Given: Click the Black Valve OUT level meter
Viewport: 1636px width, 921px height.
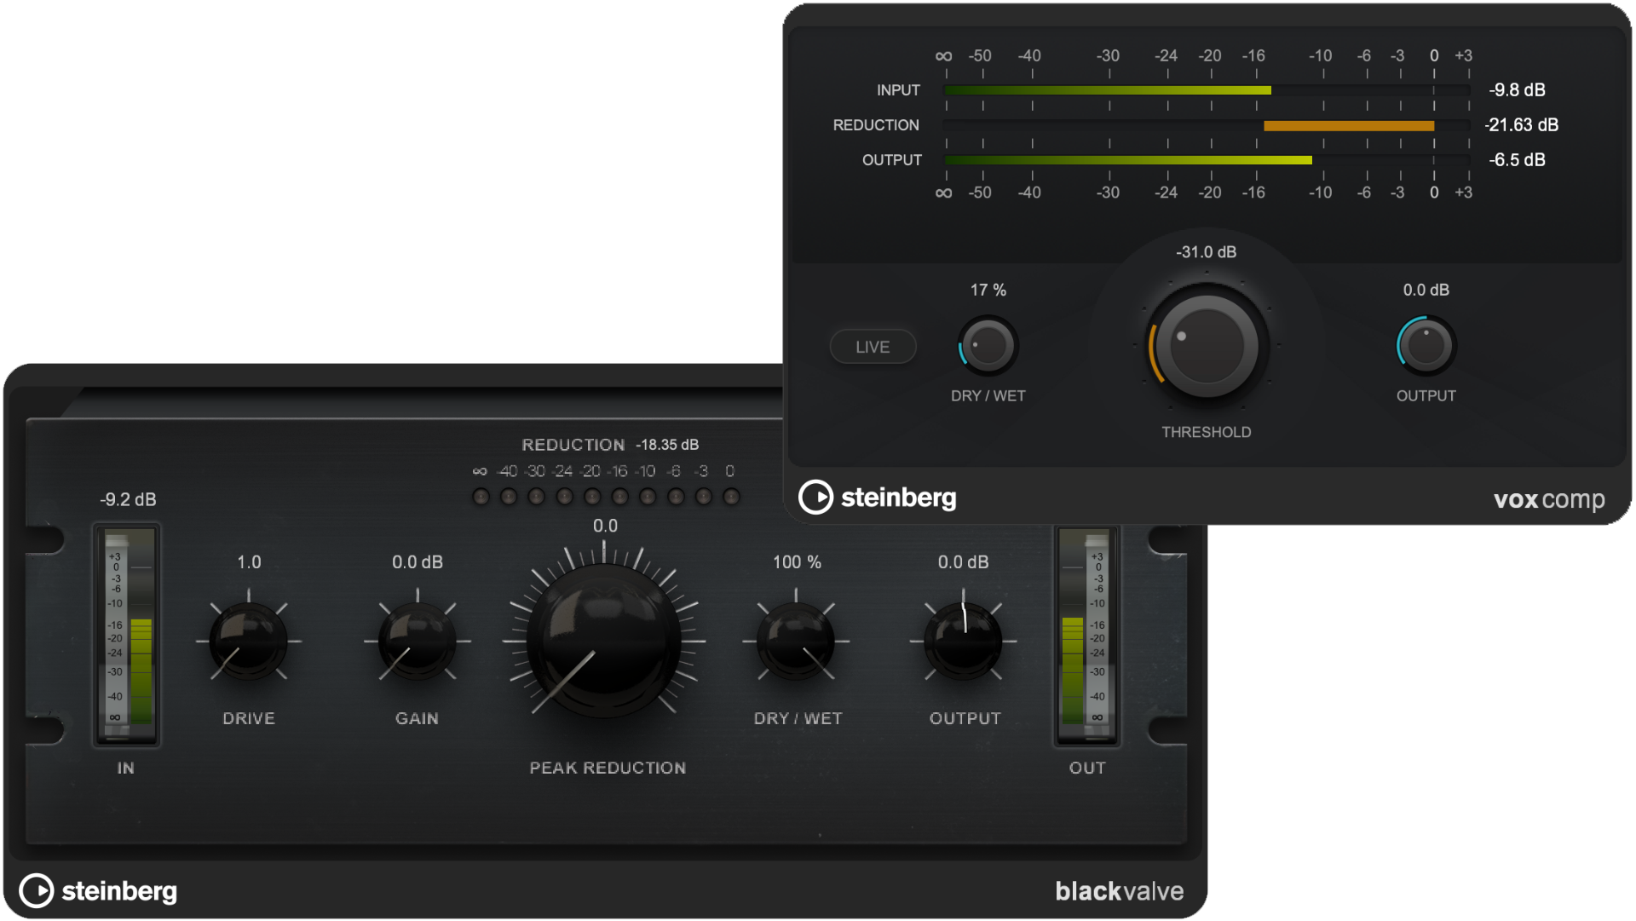Looking at the screenshot, I should [x=1087, y=635].
